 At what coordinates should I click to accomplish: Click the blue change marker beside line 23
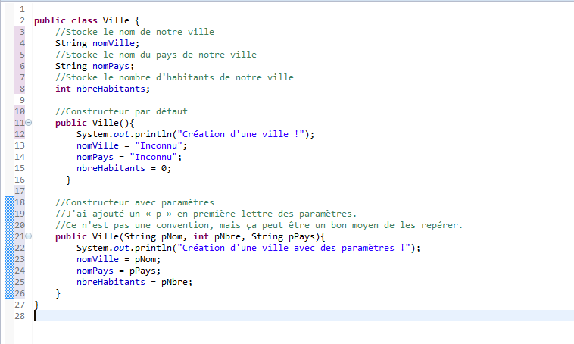tap(10, 259)
